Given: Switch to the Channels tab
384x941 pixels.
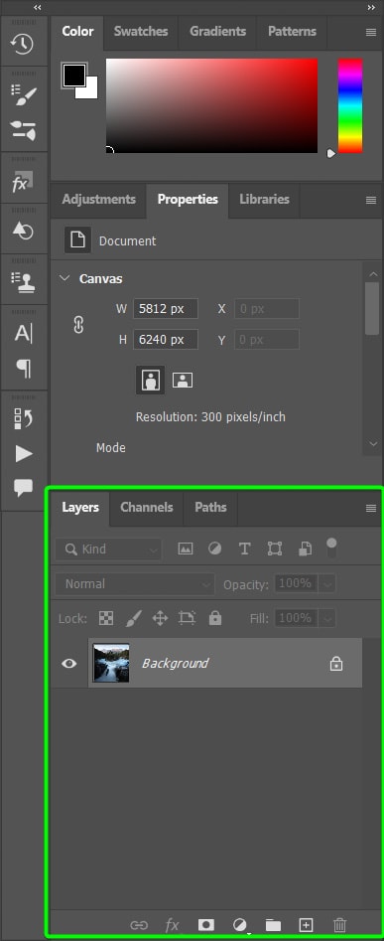Looking at the screenshot, I should pos(146,507).
